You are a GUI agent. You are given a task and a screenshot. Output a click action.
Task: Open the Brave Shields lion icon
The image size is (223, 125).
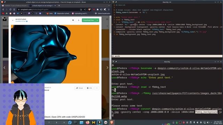click(x=90, y=9)
